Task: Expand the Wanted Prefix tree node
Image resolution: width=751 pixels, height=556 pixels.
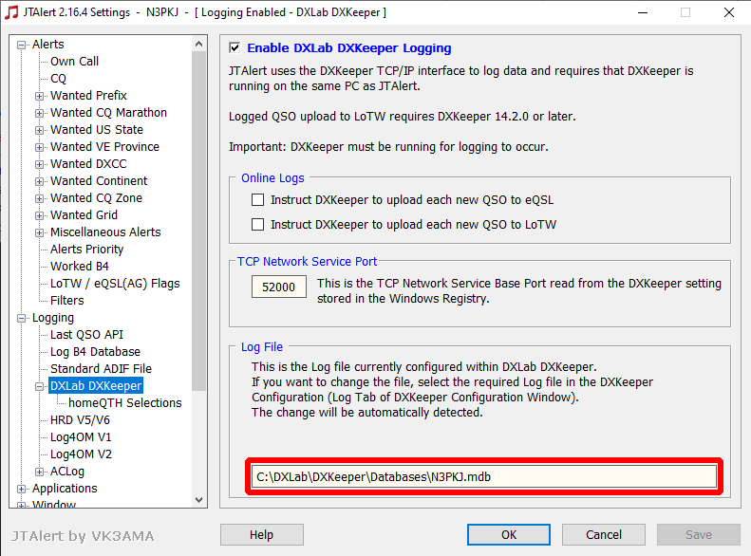Action: click(40, 96)
